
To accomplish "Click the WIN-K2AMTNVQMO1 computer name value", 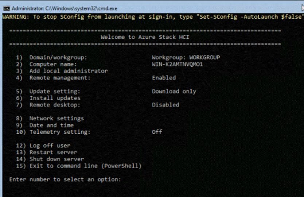I will click(x=177, y=64).
